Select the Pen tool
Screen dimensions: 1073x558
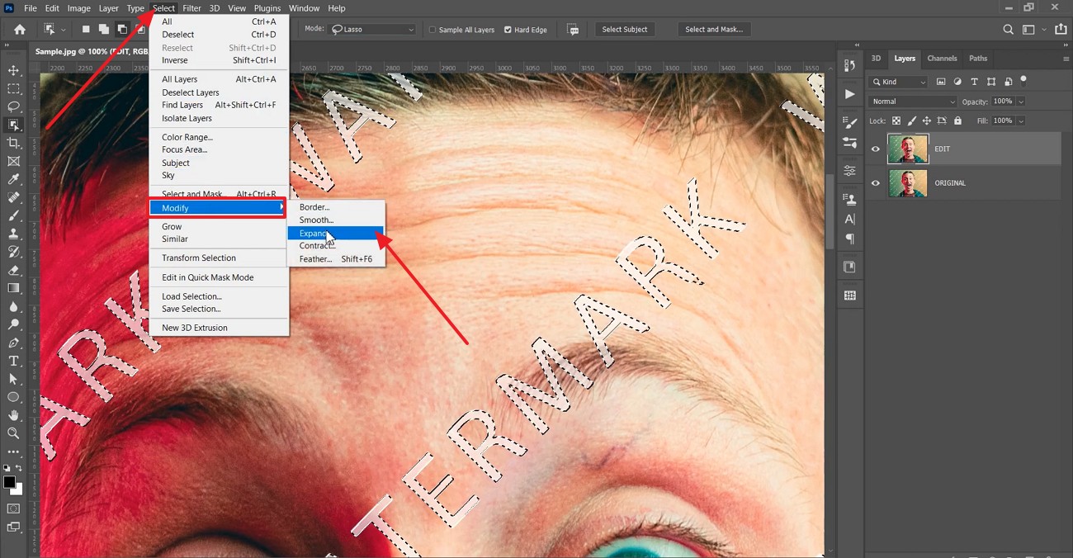[13, 343]
